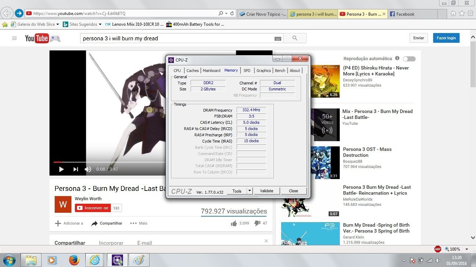Open the Mais more options button

click(x=139, y=223)
